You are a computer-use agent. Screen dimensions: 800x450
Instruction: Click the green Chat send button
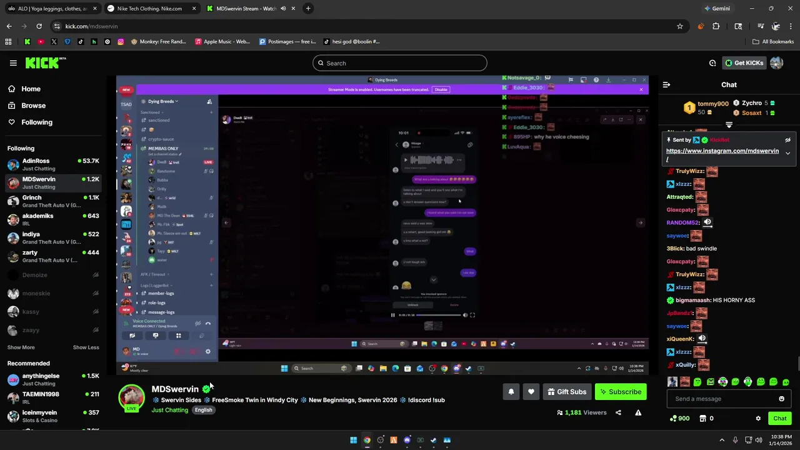pos(779,419)
